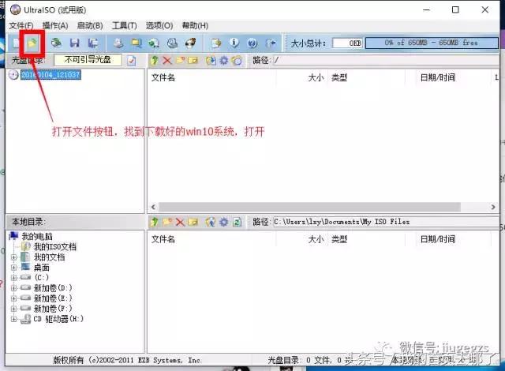Click the New Folder icon in 本地目录 toolbar
The height and width of the screenshot is (371, 505).
[x=167, y=222]
